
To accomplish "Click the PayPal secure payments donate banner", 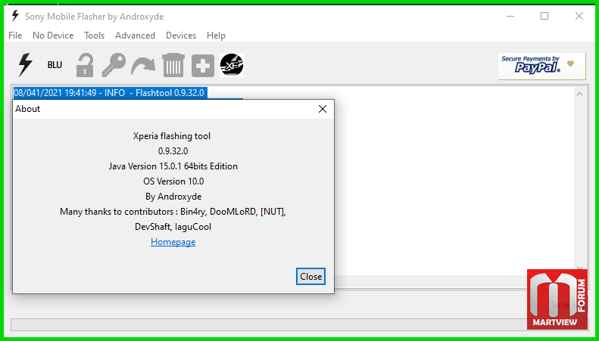I will 541,66.
